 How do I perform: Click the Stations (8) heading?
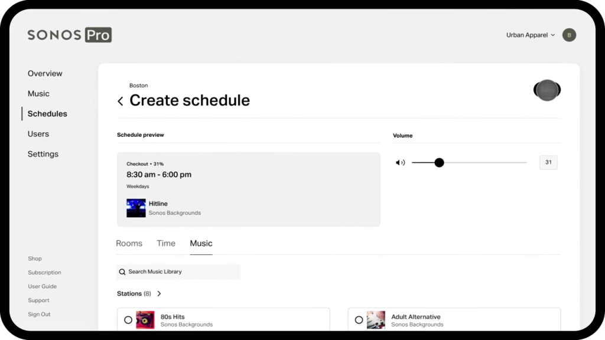[x=134, y=294]
